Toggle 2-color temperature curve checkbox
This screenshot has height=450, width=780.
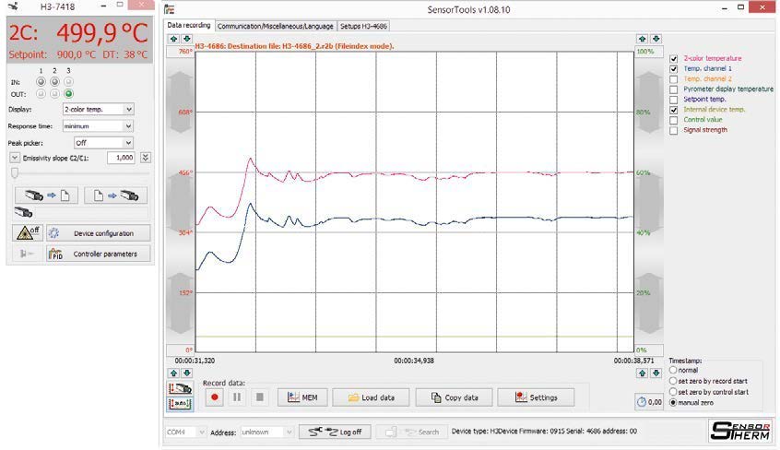pyautogui.click(x=674, y=59)
